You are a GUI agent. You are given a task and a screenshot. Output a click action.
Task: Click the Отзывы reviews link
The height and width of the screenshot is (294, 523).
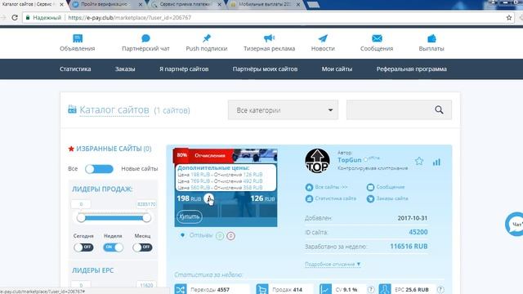[201, 235]
